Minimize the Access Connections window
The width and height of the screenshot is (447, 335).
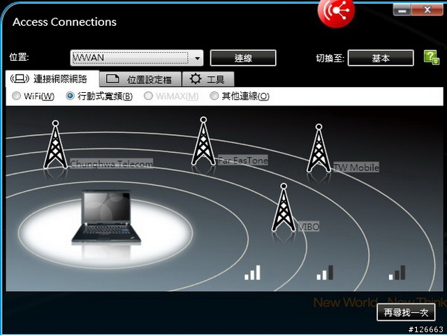click(x=402, y=10)
